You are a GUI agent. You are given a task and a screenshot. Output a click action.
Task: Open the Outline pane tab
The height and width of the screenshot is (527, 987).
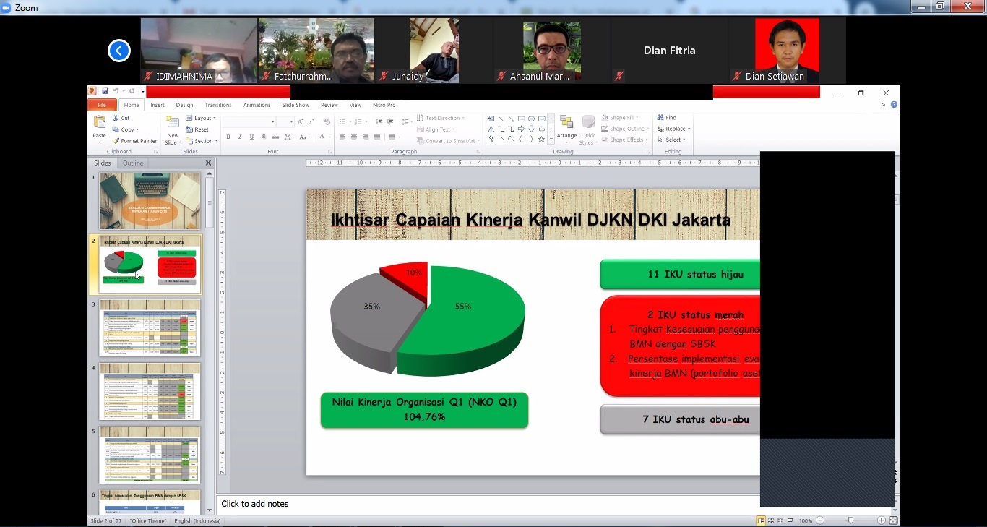[133, 163]
